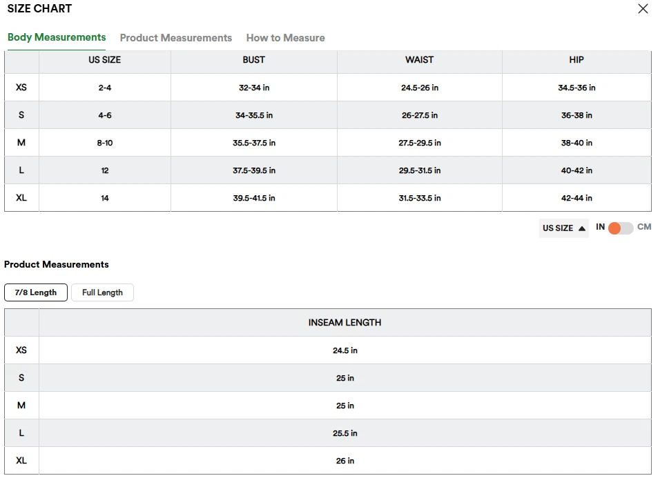Click the M size 8-10 cell
This screenshot has width=669, height=478.
click(105, 143)
